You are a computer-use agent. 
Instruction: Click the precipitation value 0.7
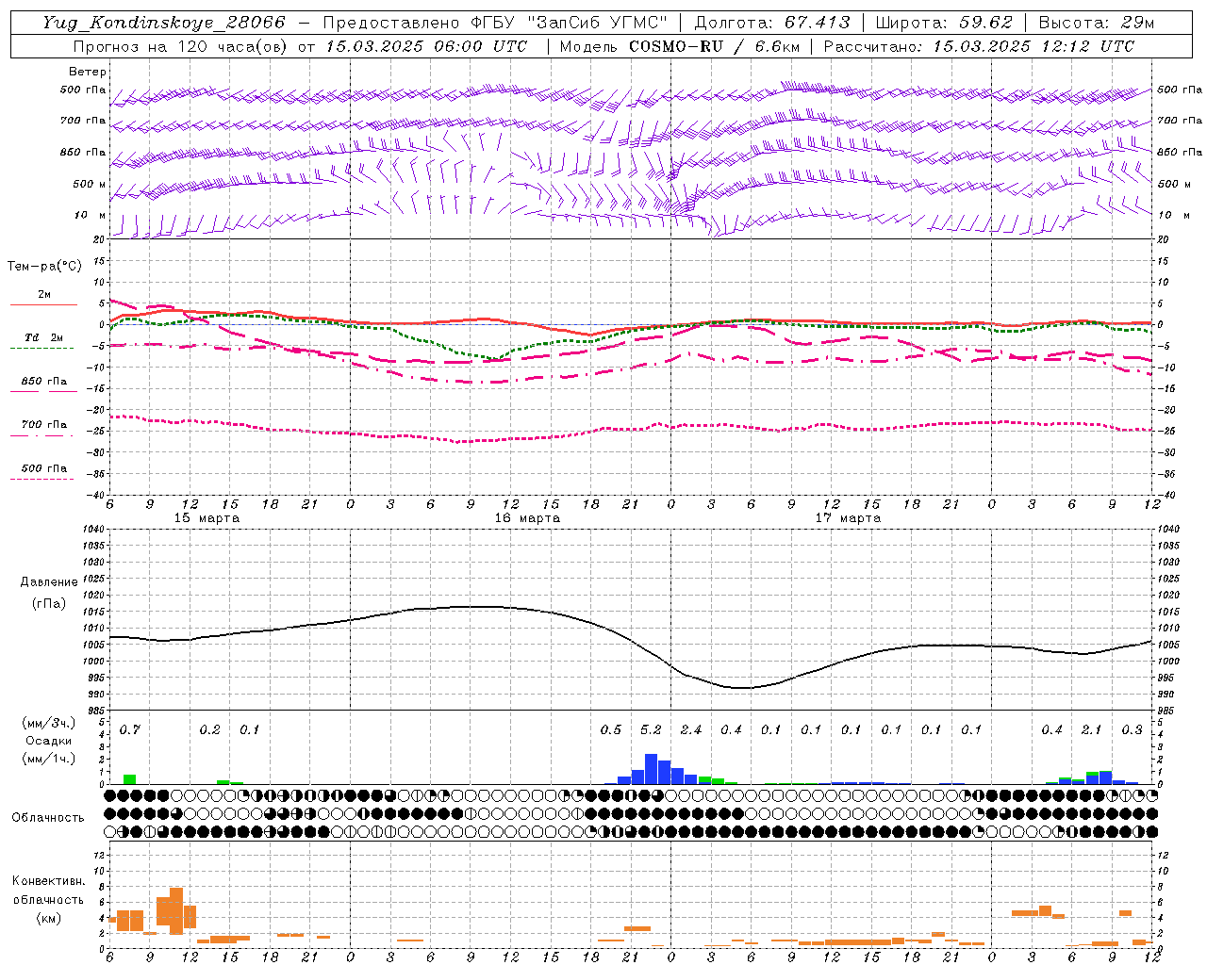pos(130,729)
